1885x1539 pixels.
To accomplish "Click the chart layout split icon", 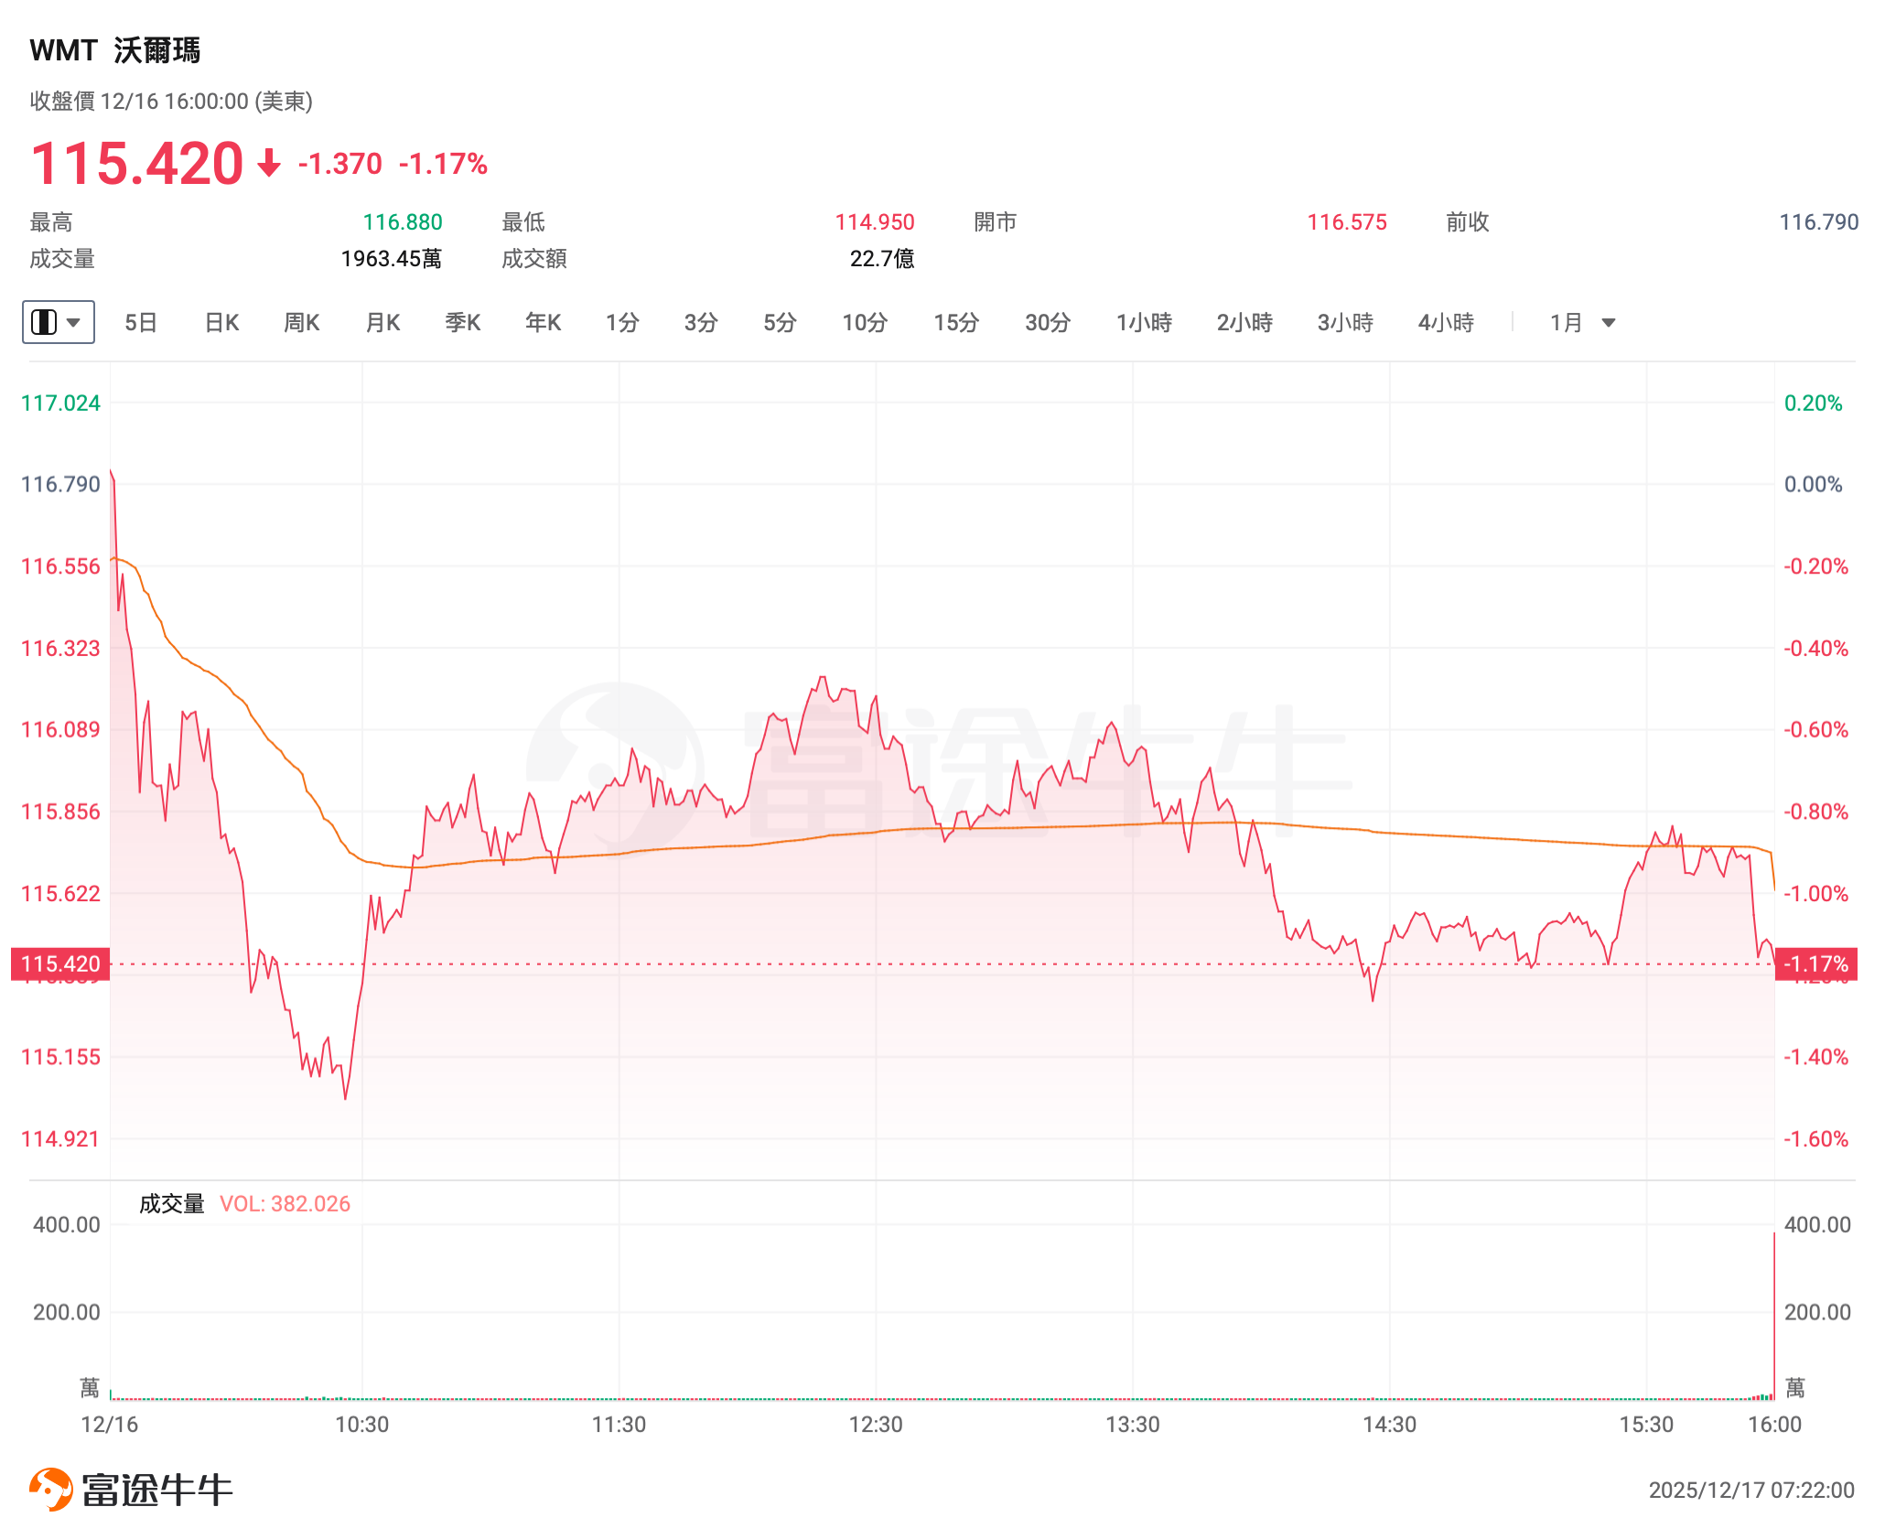I will [x=44, y=322].
